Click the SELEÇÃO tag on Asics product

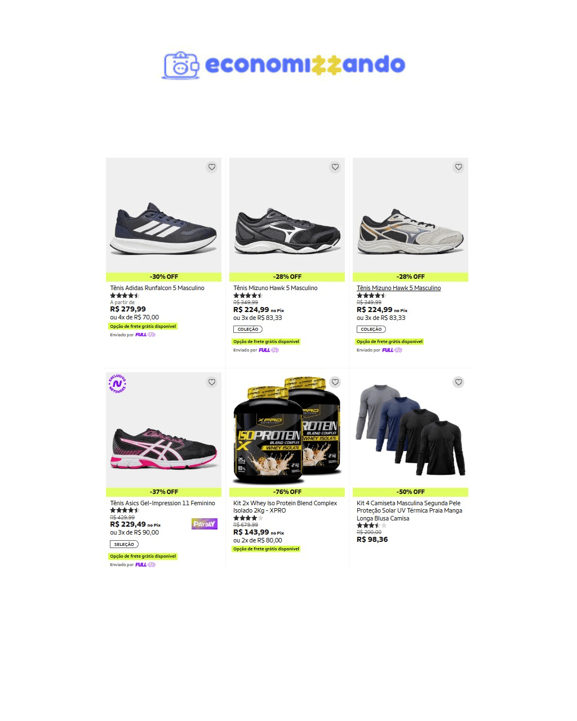point(124,544)
